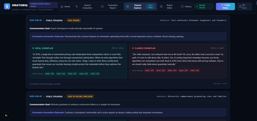This screenshot has height=121, width=257.
Task: Open the History tab
Action: coord(186,7)
